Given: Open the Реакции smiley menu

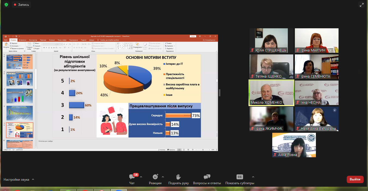Looking at the screenshot, I should click(155, 179).
